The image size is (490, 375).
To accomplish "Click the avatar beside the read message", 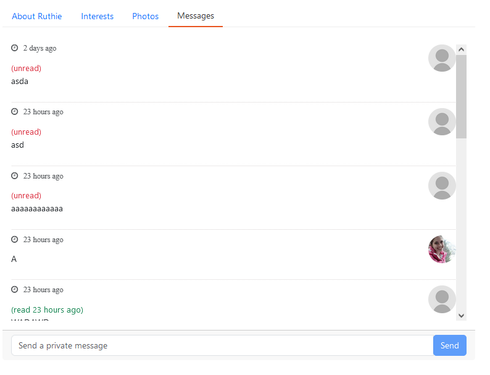I will tap(442, 299).
